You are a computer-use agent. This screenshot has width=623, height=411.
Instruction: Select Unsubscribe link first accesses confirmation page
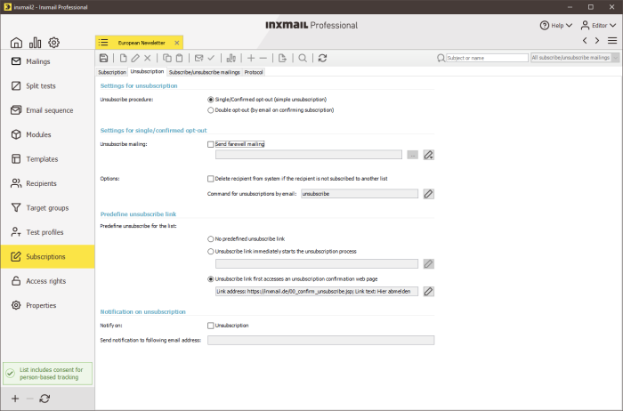point(211,279)
